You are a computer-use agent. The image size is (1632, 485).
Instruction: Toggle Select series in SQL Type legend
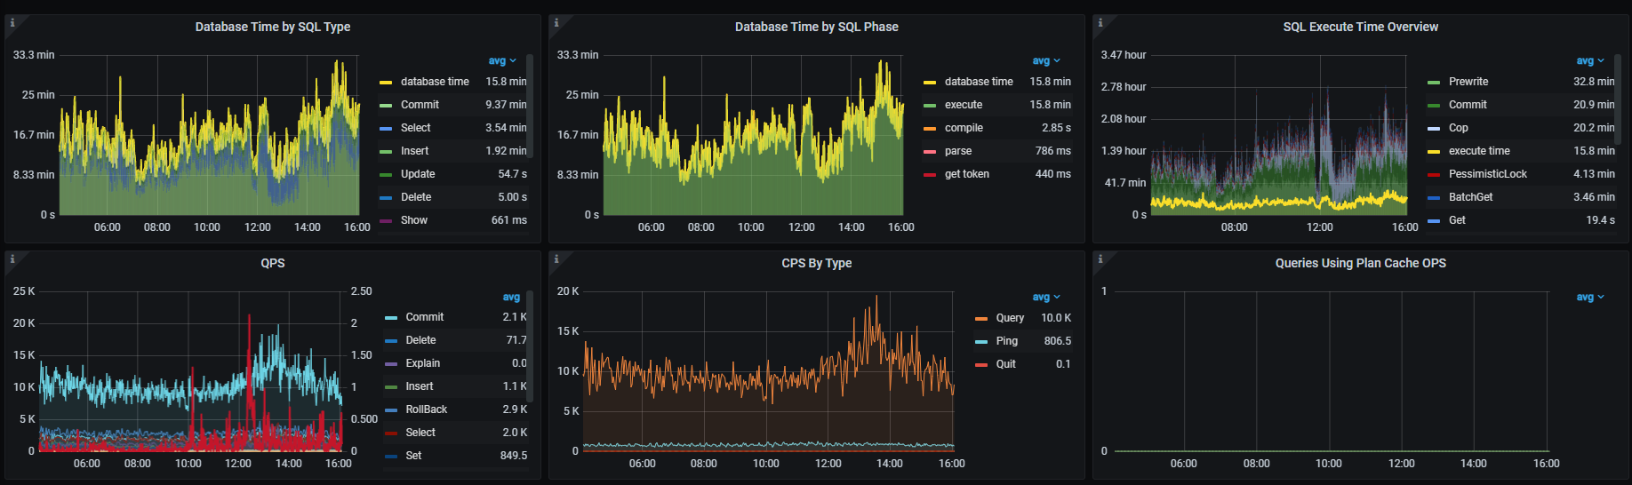415,128
